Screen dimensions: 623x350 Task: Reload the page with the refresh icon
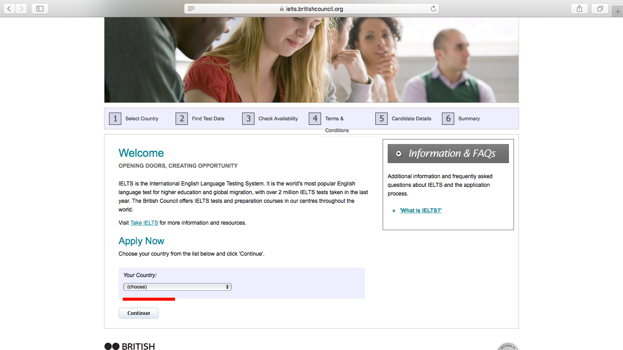click(x=433, y=9)
